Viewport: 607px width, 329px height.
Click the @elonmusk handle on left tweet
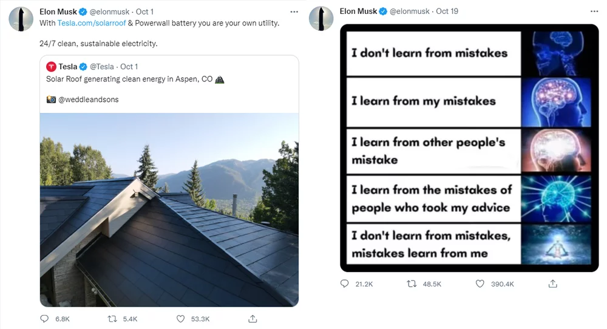[109, 12]
